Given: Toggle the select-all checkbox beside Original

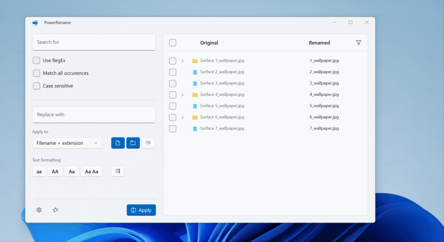Looking at the screenshot, I should 173,43.
